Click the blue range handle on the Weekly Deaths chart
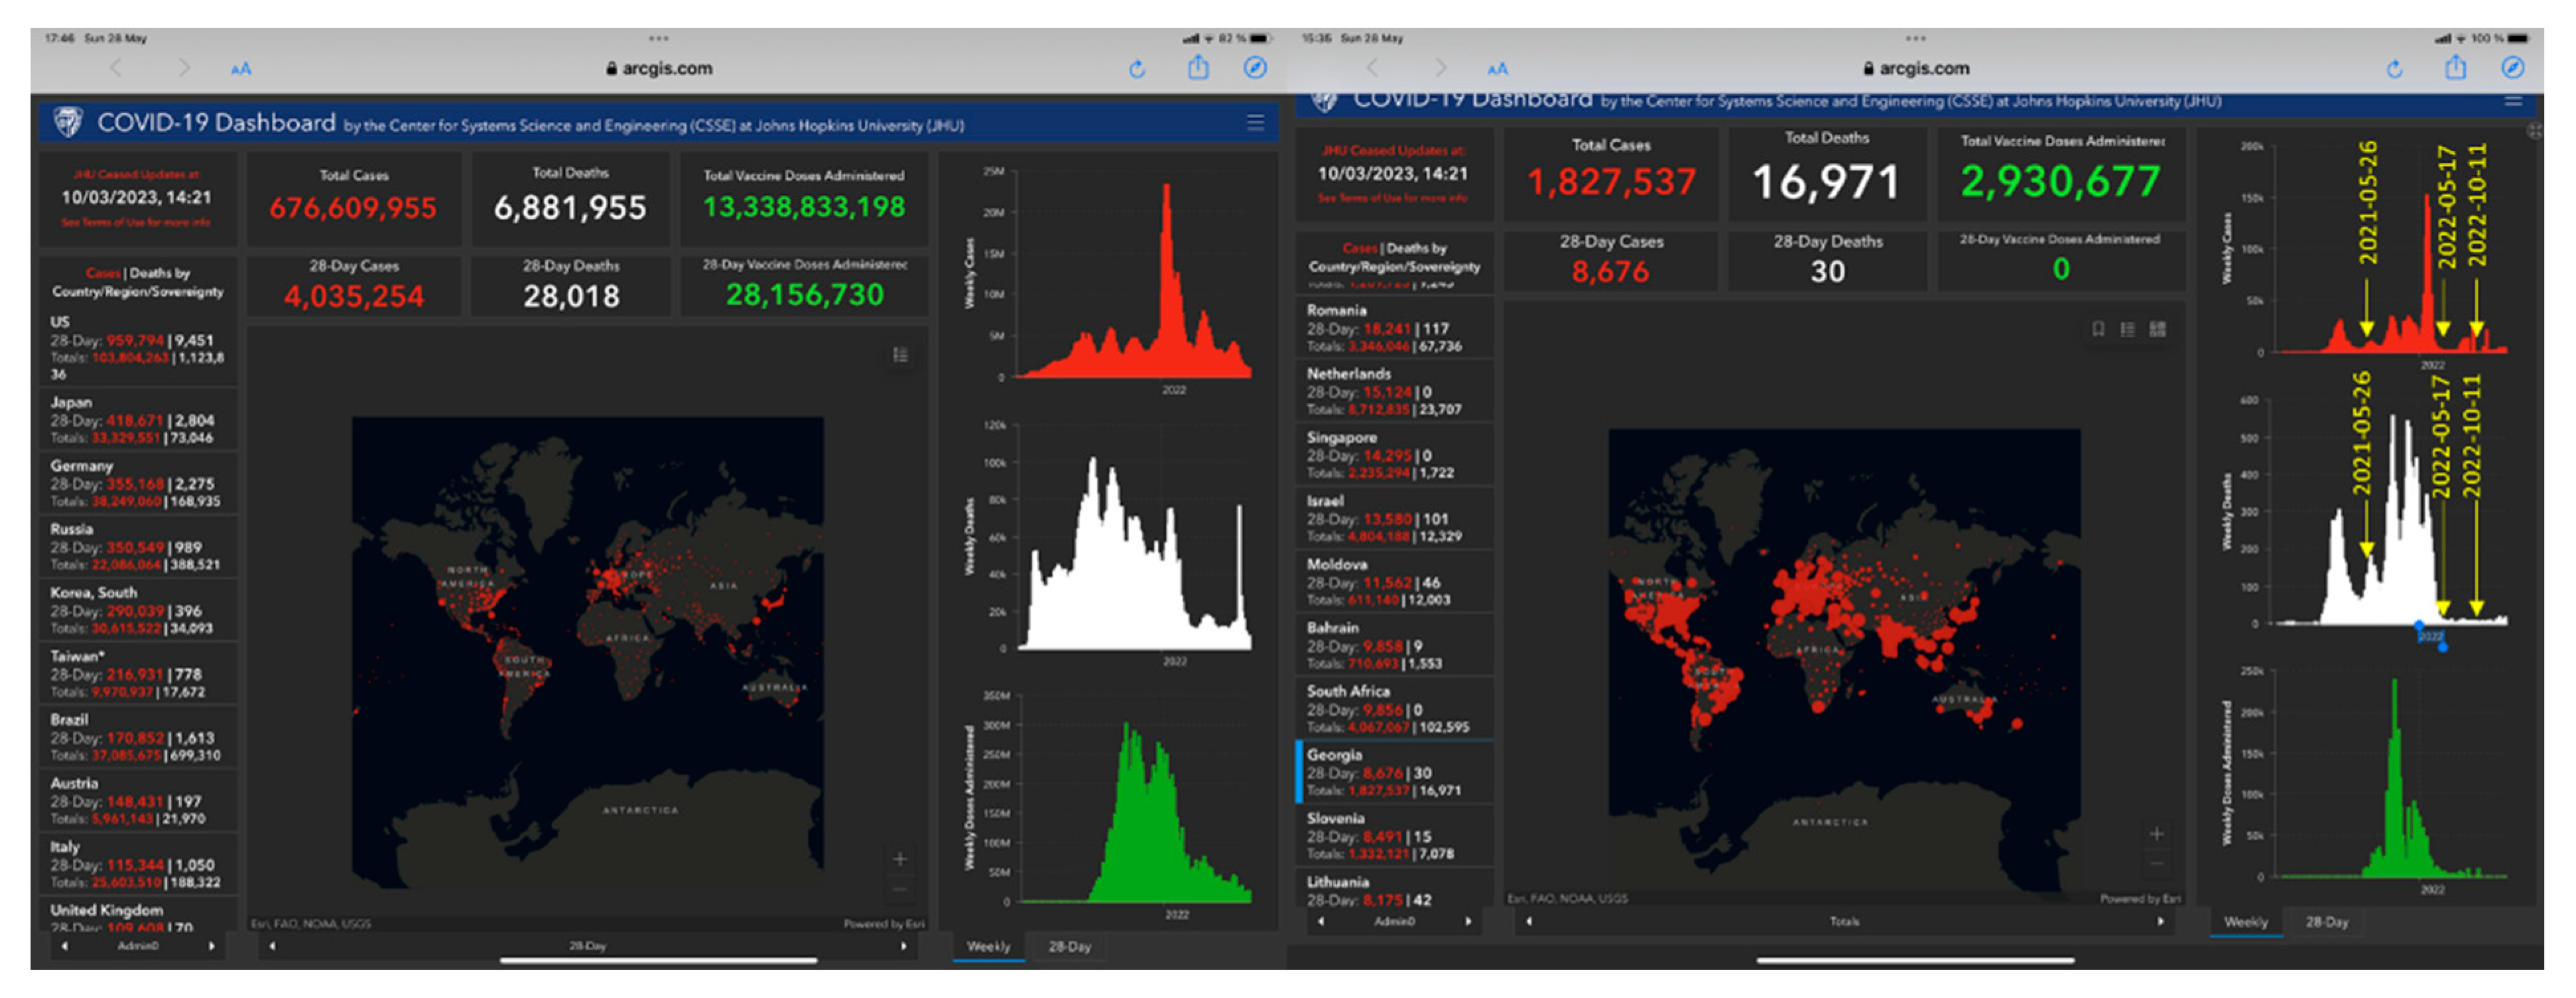Viewport: 2576px width, 998px height. (2442, 647)
